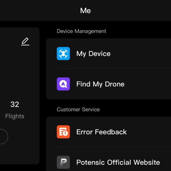Select the Error Feedback text label
The height and width of the screenshot is (171, 171).
[x=102, y=132]
